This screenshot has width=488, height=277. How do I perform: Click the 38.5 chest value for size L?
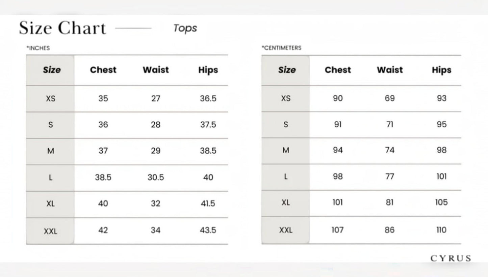point(103,178)
